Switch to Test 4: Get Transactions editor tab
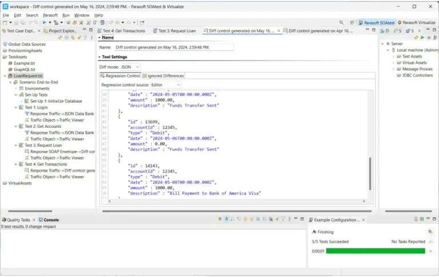 point(122,31)
